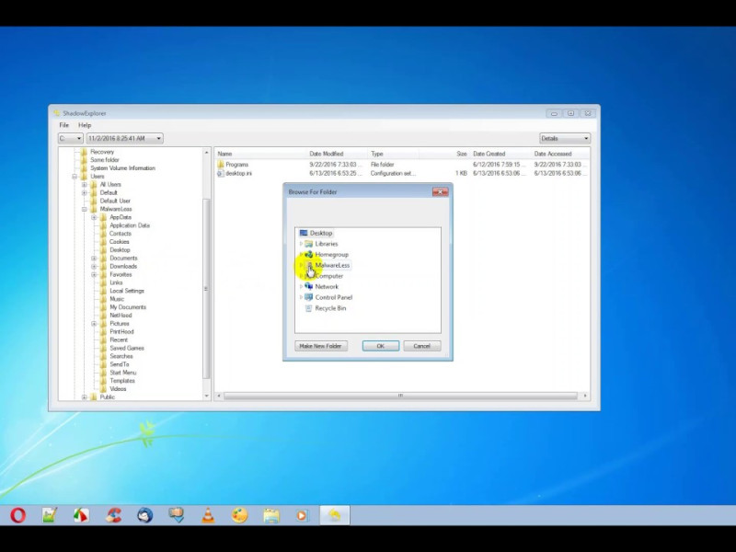
Task: Launch VLC media player from the taskbar
Action: point(208,515)
